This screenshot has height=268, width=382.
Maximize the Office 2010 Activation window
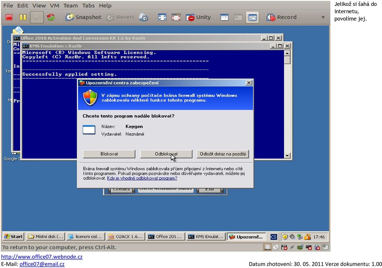click(x=271, y=38)
